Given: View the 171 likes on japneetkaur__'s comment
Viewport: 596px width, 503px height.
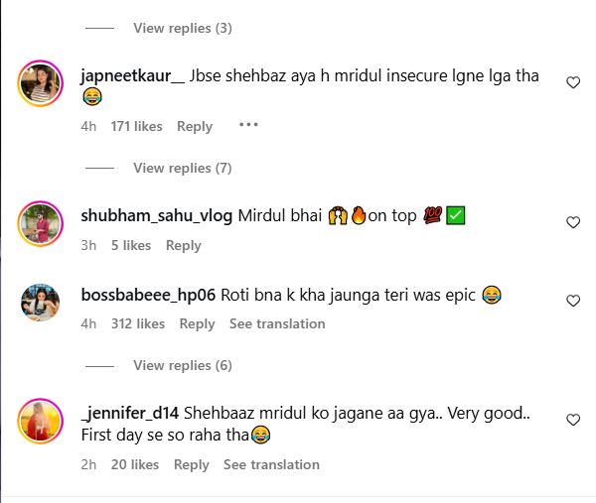Looking at the screenshot, I should [x=136, y=126].
